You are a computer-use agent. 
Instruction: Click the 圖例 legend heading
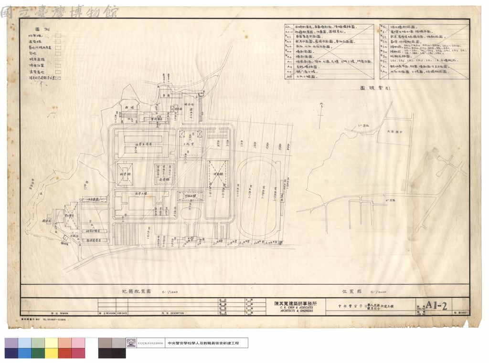tap(43, 29)
